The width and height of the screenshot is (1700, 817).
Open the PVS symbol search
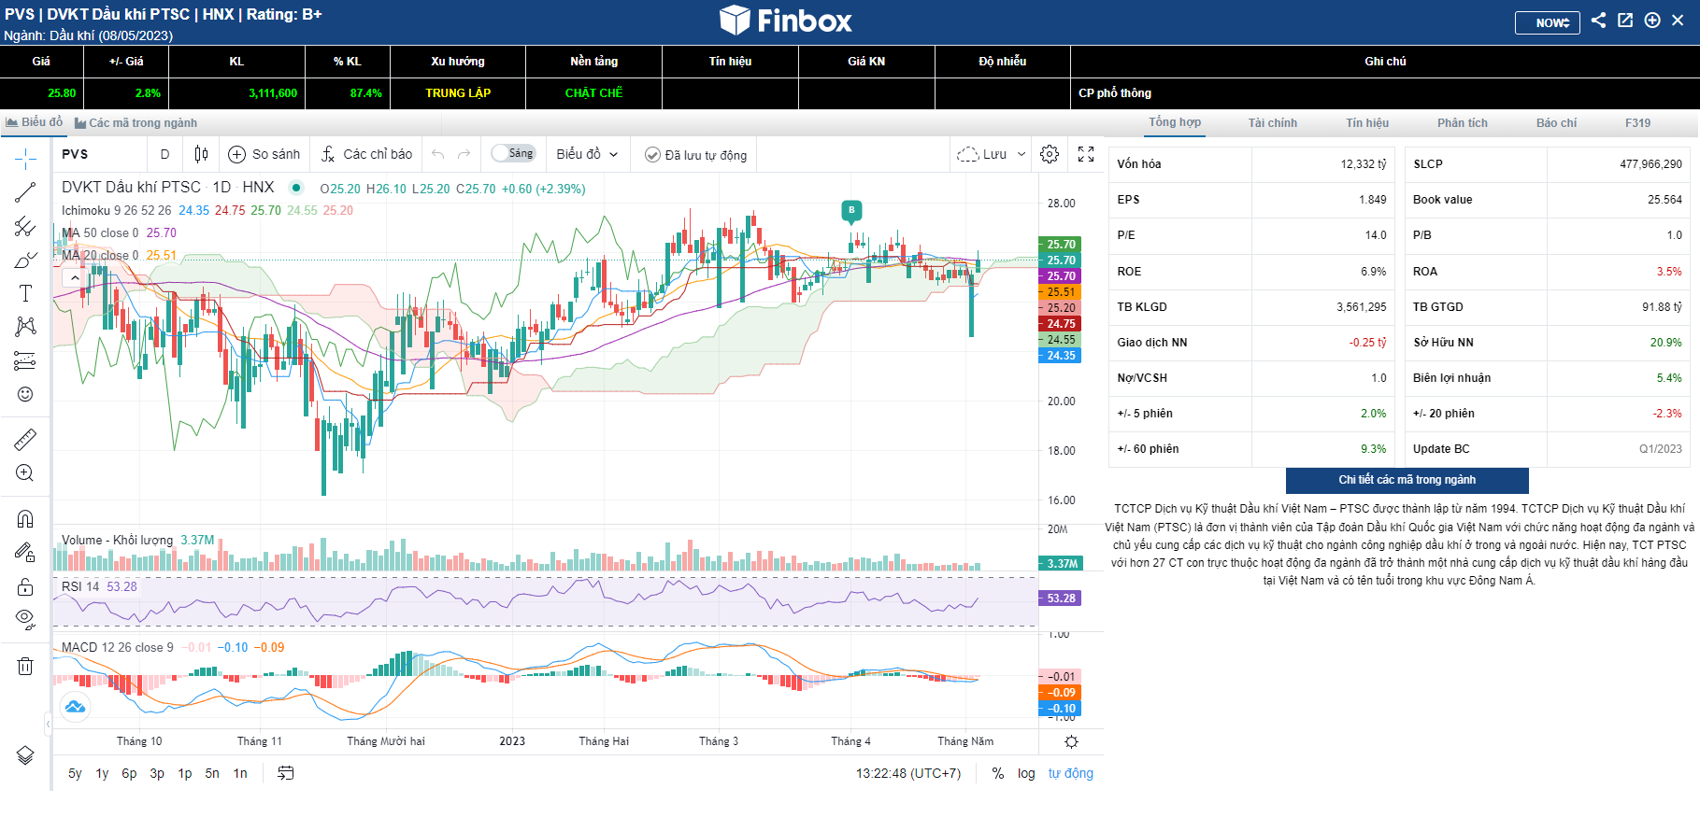pyautogui.click(x=75, y=154)
